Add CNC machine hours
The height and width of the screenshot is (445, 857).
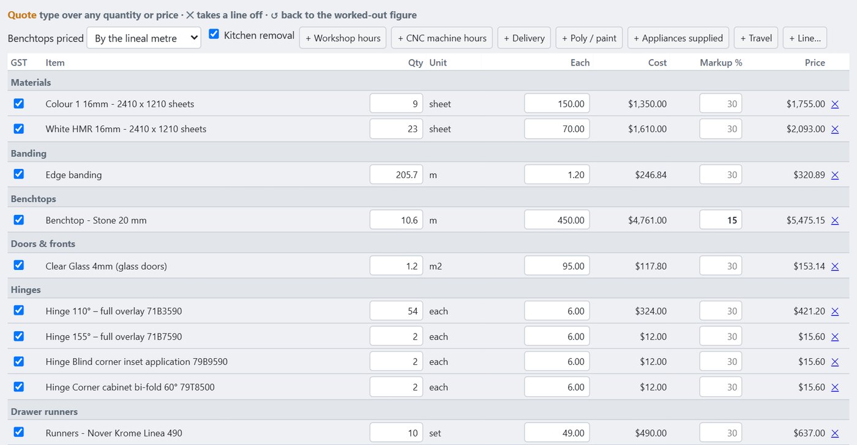pos(441,38)
